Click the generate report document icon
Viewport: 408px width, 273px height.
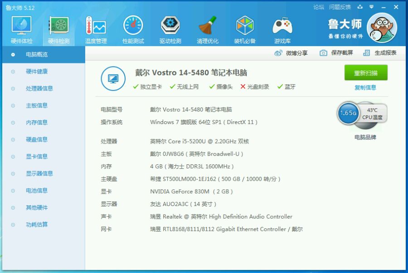[366, 53]
